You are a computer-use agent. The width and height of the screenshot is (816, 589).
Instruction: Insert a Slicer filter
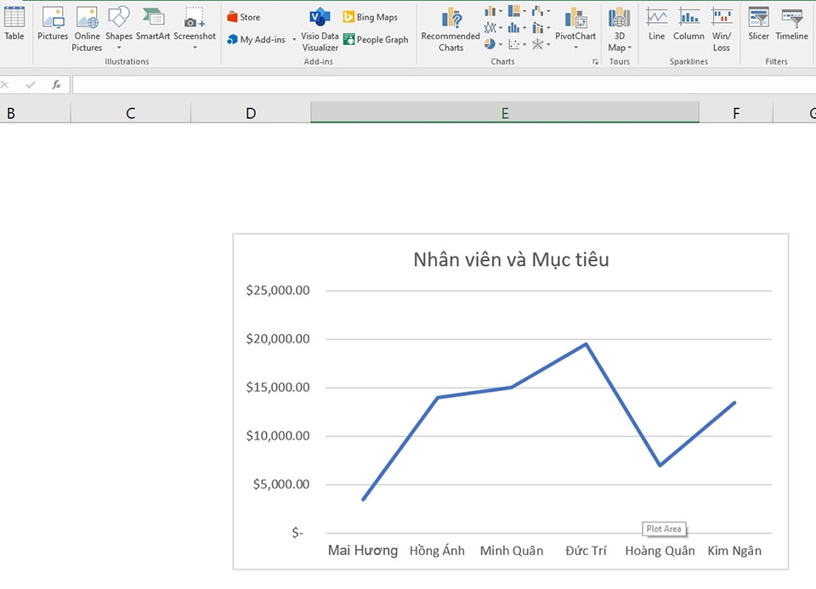759,24
